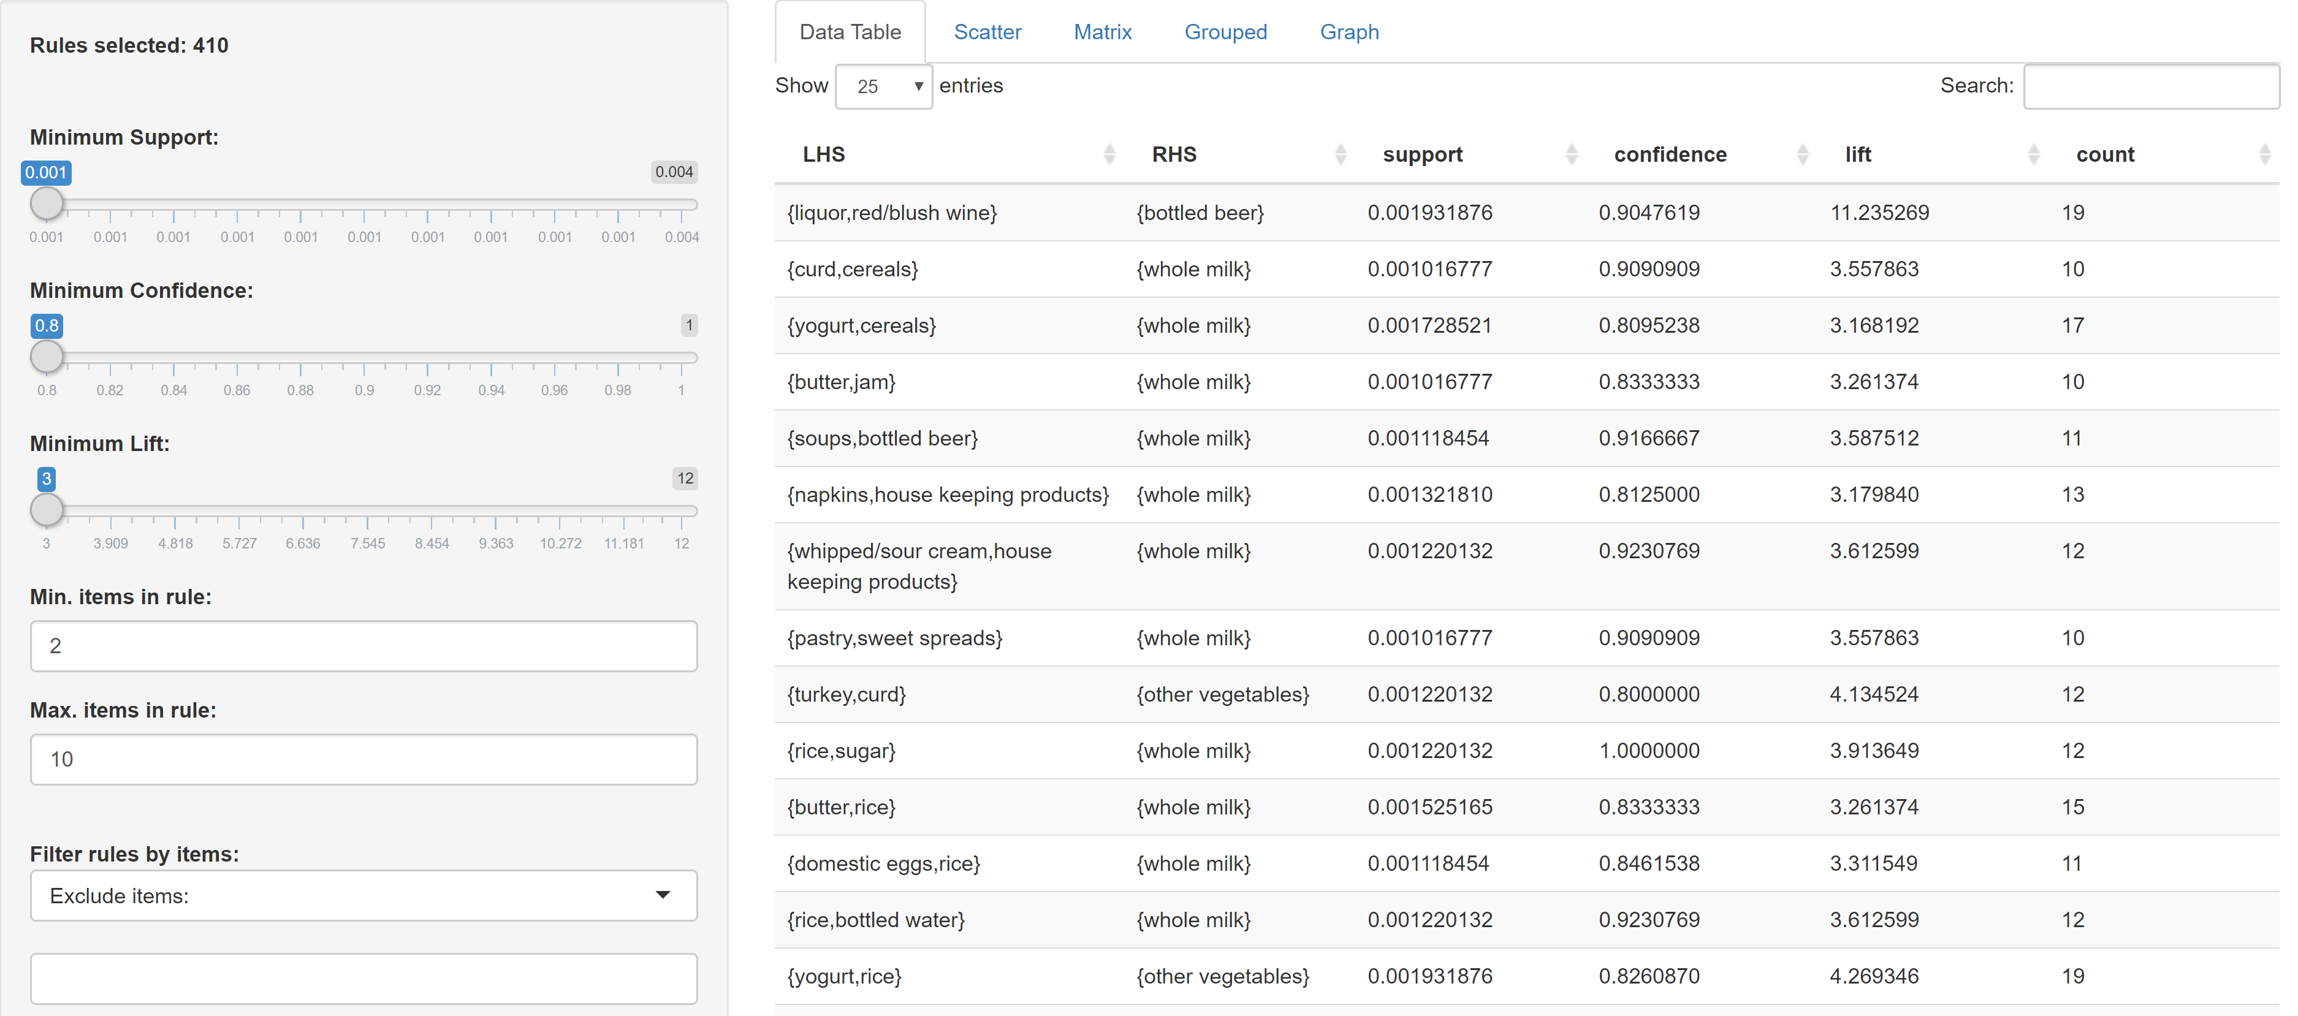This screenshot has width=2298, height=1016.
Task: Click confidence value 0.9166667
Action: (x=1649, y=438)
